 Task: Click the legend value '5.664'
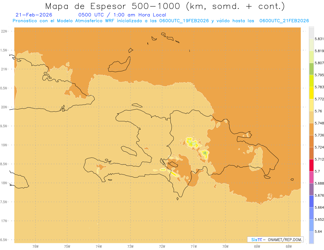click(x=319, y=207)
